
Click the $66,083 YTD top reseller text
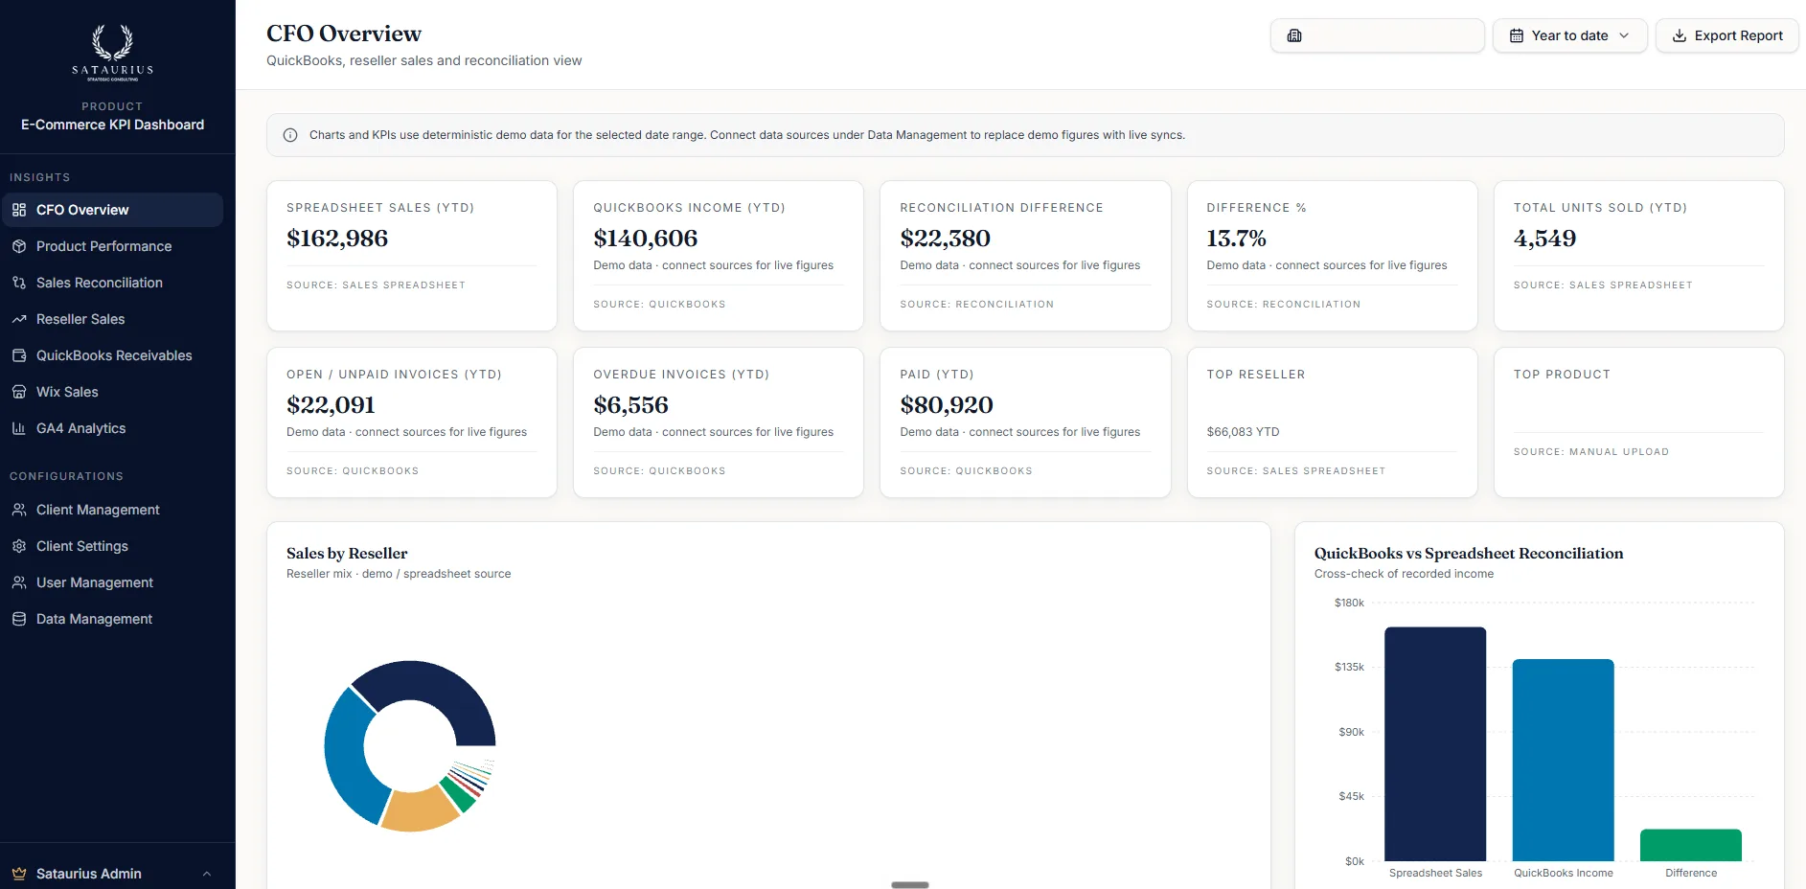coord(1243,432)
